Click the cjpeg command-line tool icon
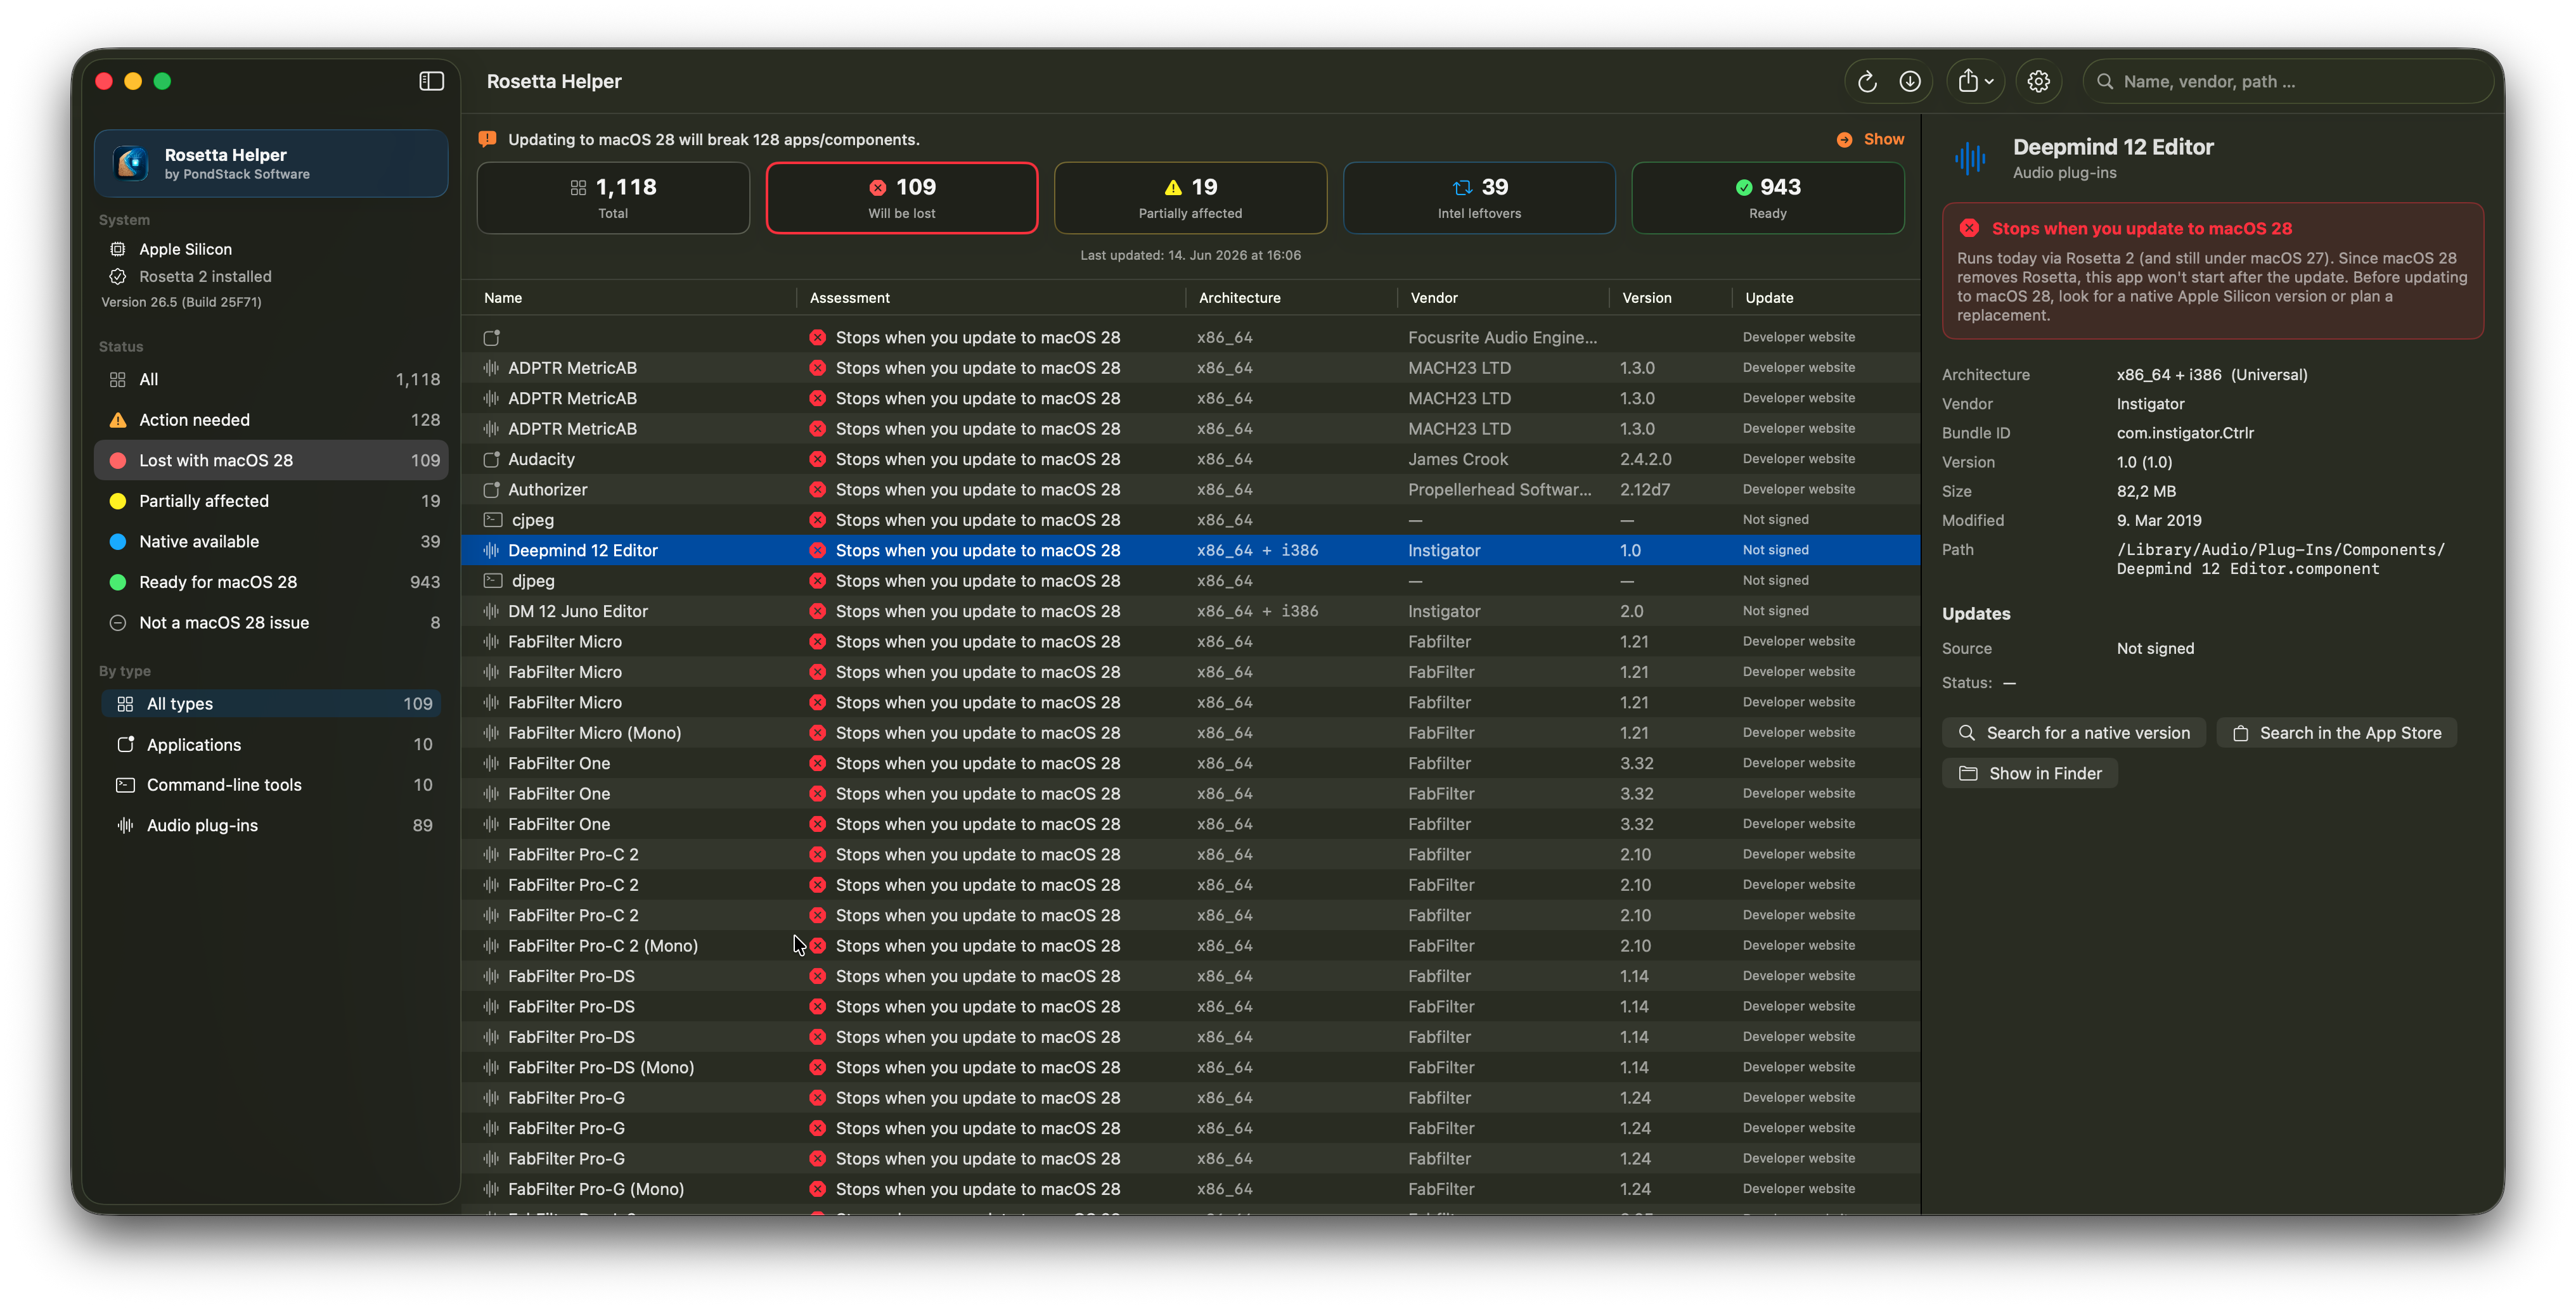 [x=492, y=520]
